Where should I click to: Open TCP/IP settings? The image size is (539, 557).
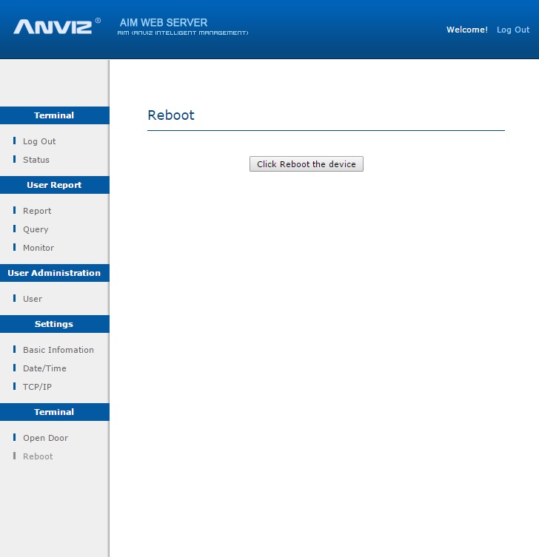click(x=37, y=387)
